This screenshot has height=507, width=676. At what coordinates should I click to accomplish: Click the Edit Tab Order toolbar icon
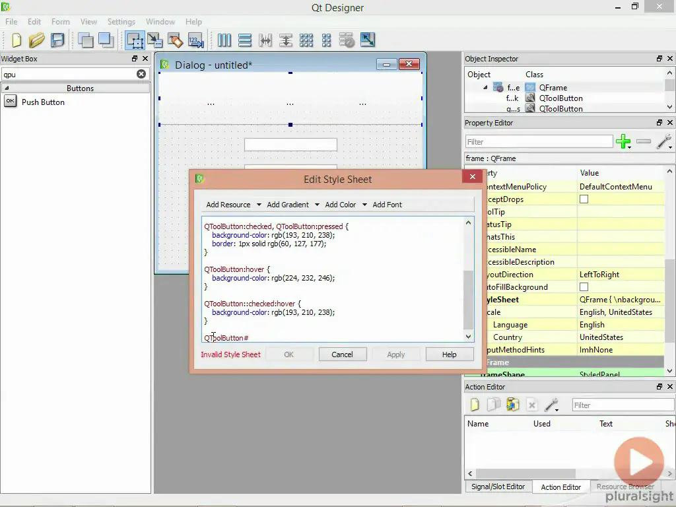tap(195, 40)
